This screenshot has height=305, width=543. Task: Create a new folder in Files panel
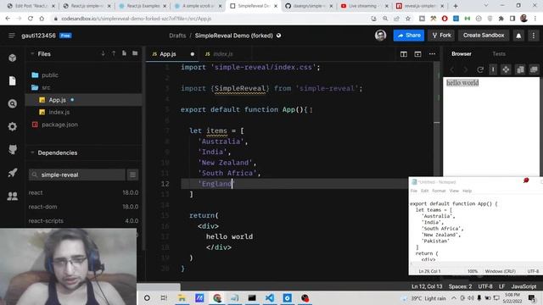tap(135, 53)
